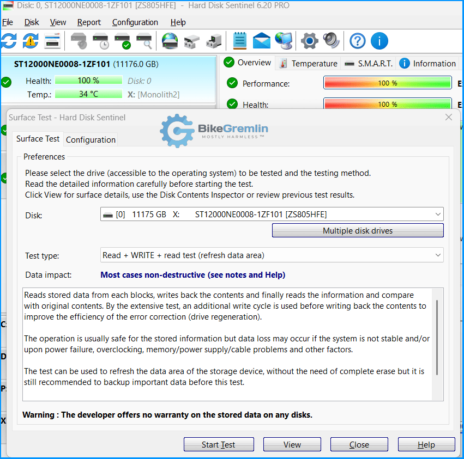
Task: Click the Health 100 % gradient bar in Overview
Action: point(387,103)
